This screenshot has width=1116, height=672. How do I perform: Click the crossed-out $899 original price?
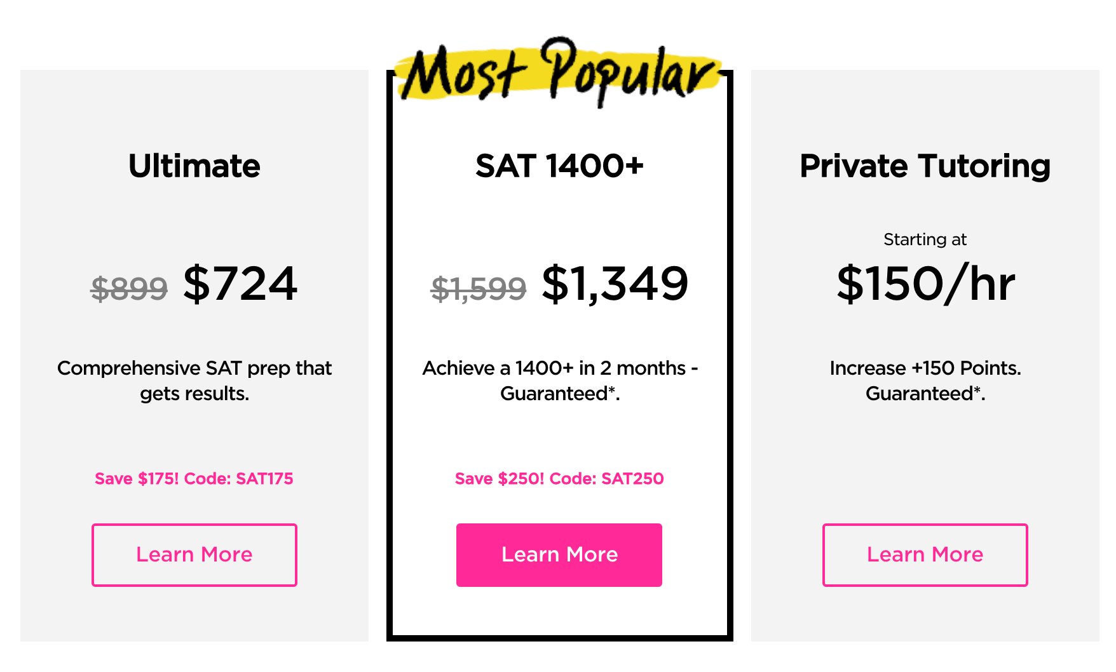click(x=128, y=289)
